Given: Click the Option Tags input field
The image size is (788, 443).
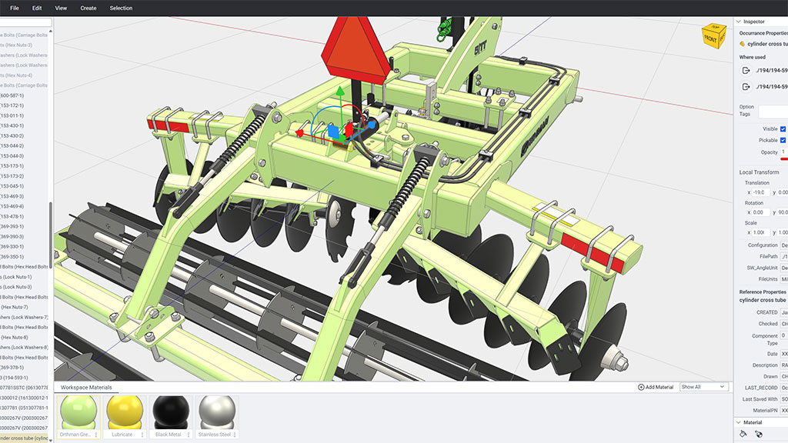Looking at the screenshot, I should point(773,112).
